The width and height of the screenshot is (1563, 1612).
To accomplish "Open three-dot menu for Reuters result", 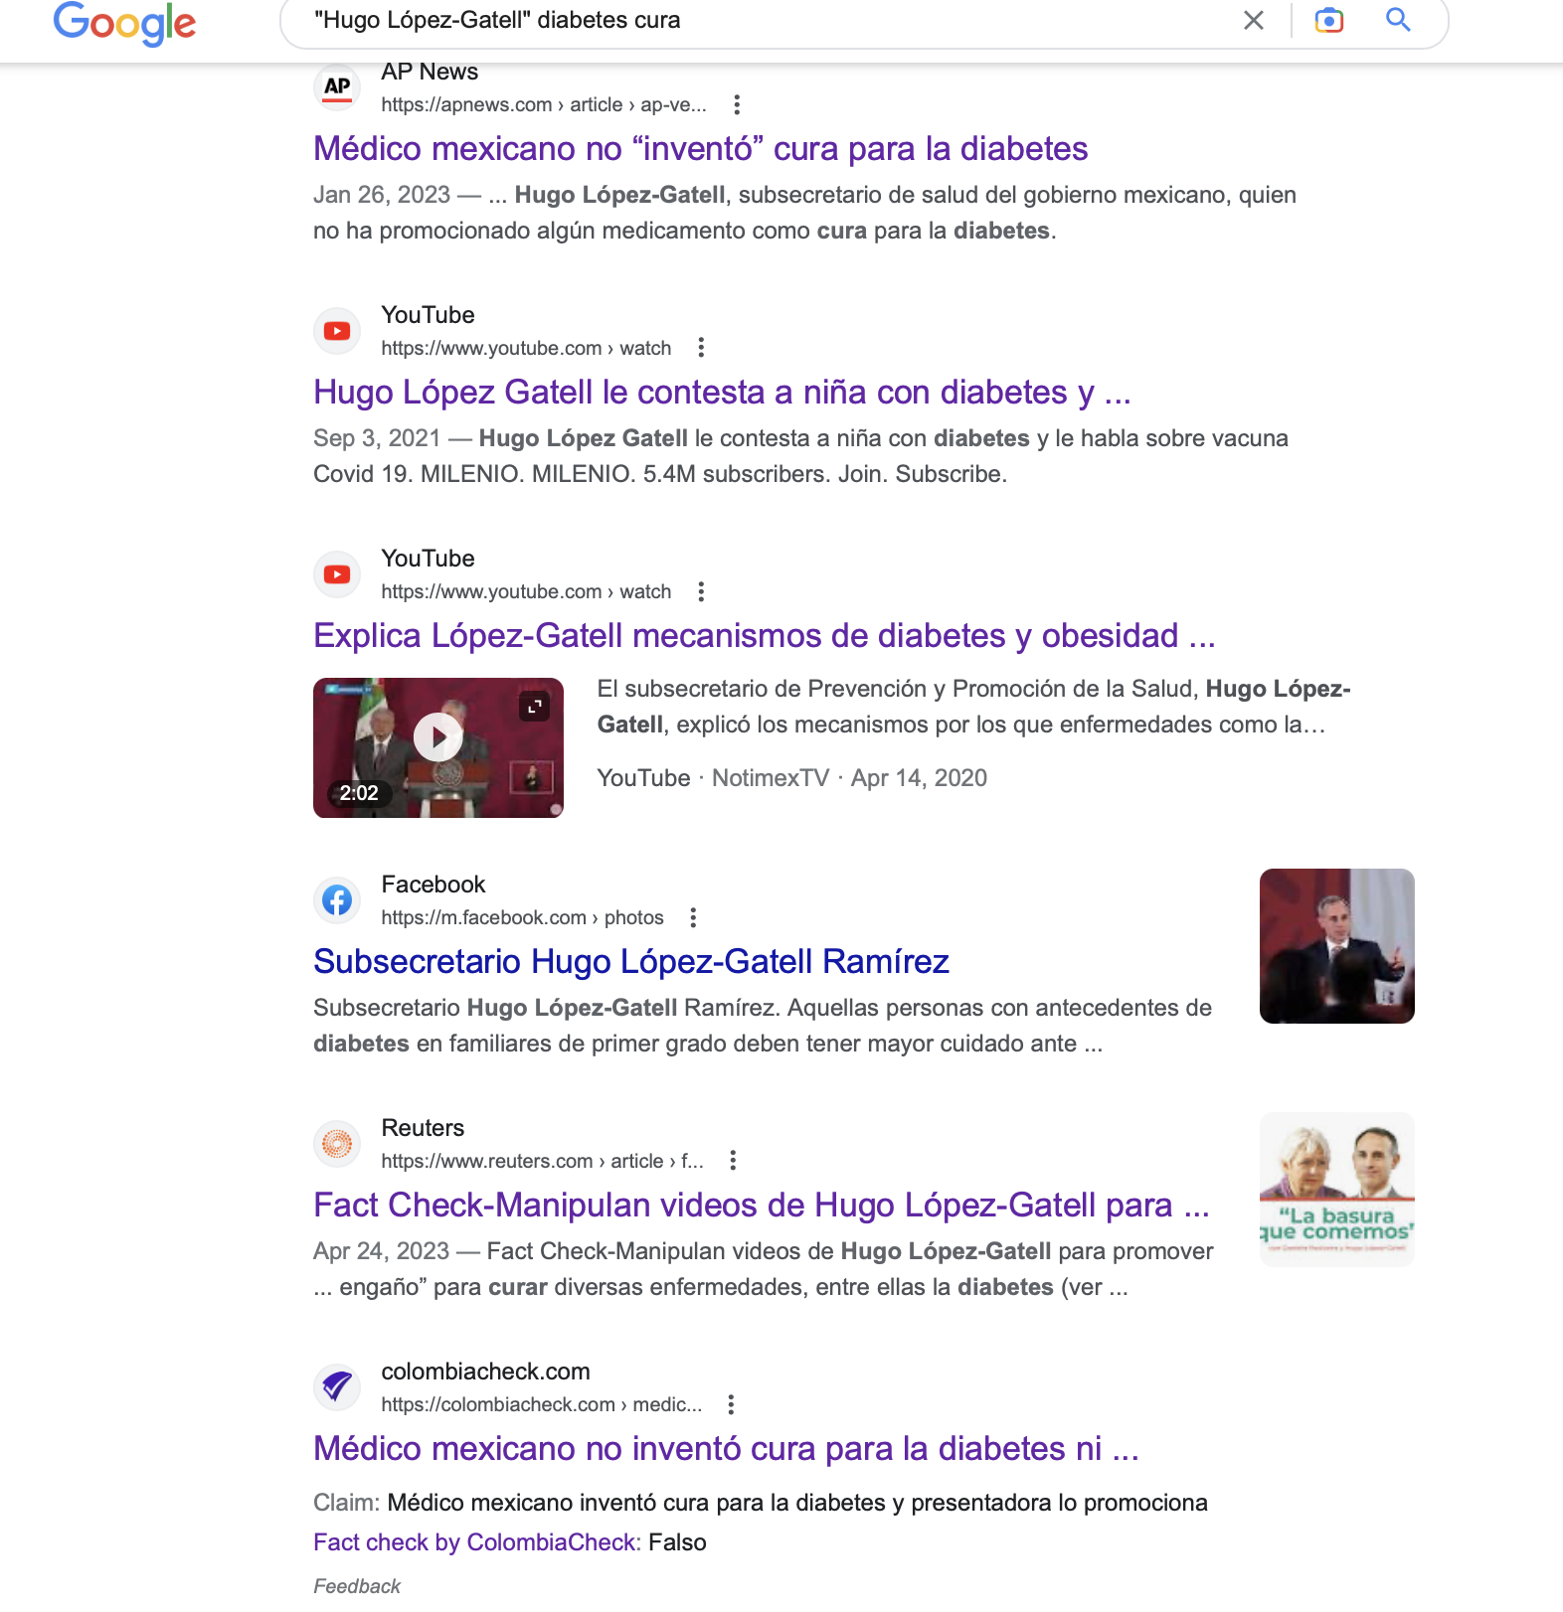I will 733,1160.
